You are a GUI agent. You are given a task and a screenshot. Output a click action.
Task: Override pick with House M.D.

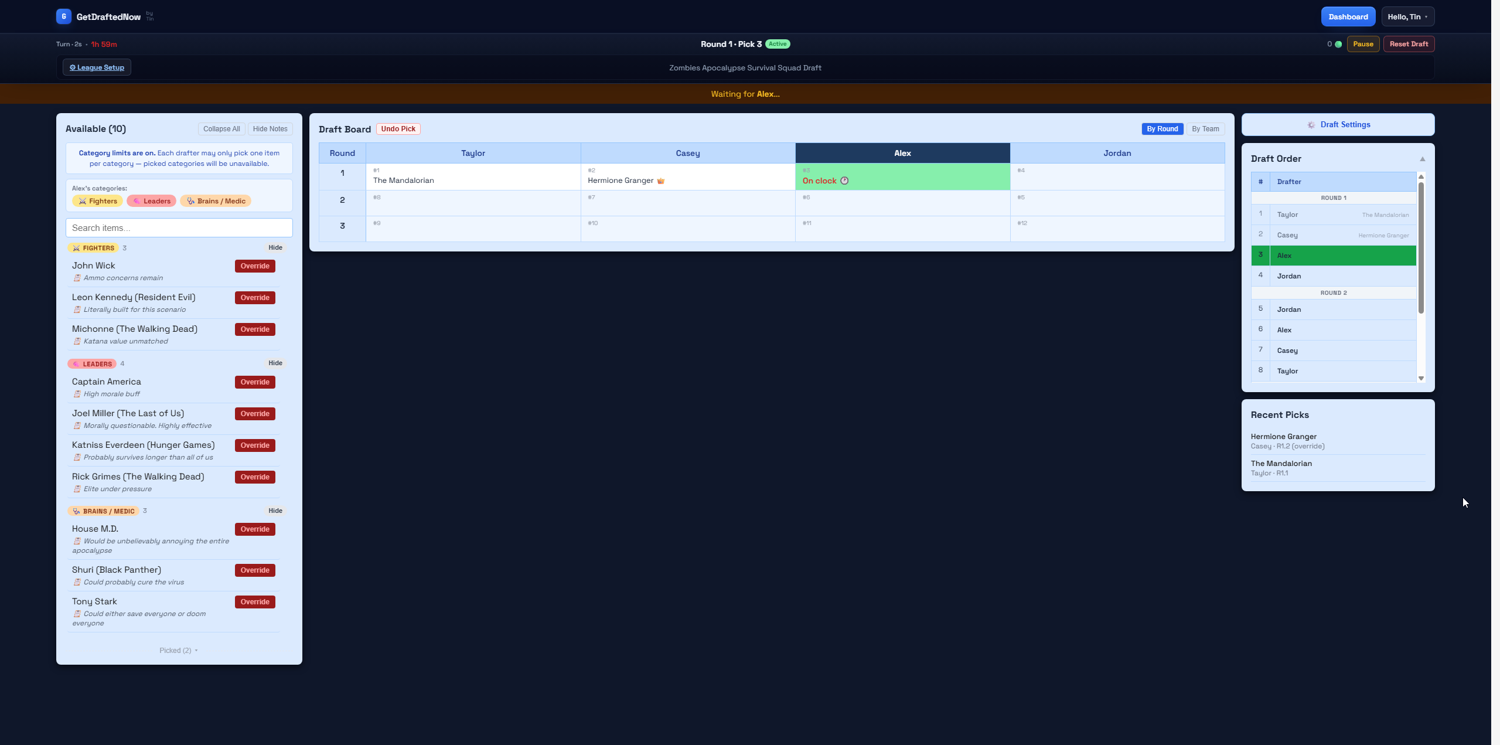click(x=255, y=529)
